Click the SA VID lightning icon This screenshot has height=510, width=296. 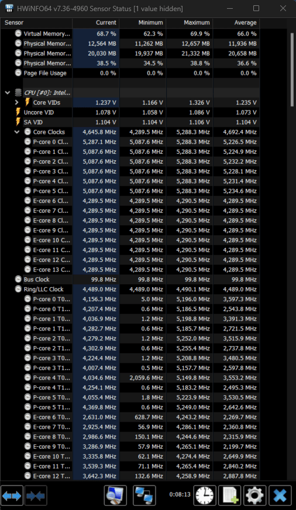coord(18,122)
